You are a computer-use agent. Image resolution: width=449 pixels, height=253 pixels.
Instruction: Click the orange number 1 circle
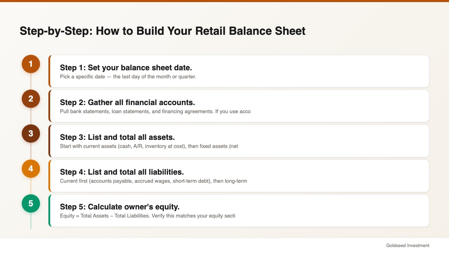pos(31,64)
